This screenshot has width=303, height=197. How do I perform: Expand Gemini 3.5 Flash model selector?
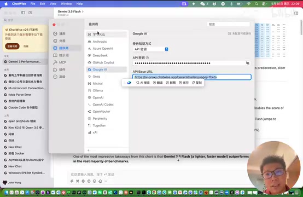point(71,11)
